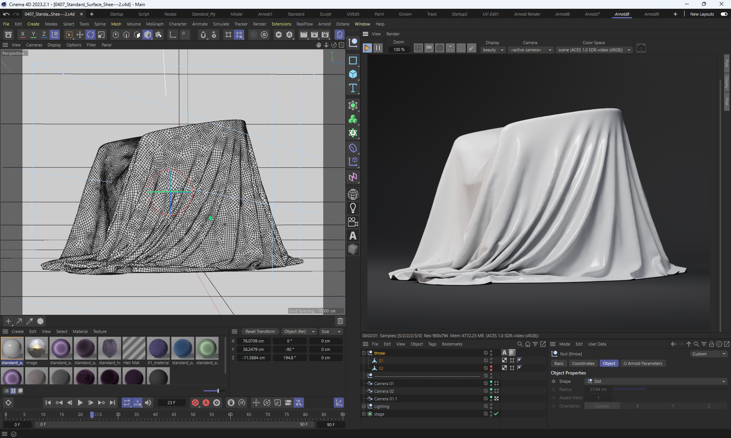Toggle the green checkmark on stage object
The width and height of the screenshot is (731, 438).
496,414
